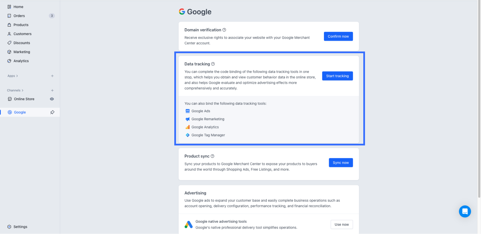
Task: Add a new app with plus icon
Action: [x=52, y=76]
